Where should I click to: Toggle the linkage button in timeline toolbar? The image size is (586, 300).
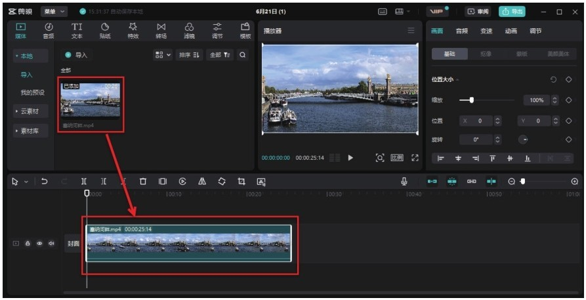click(x=472, y=181)
